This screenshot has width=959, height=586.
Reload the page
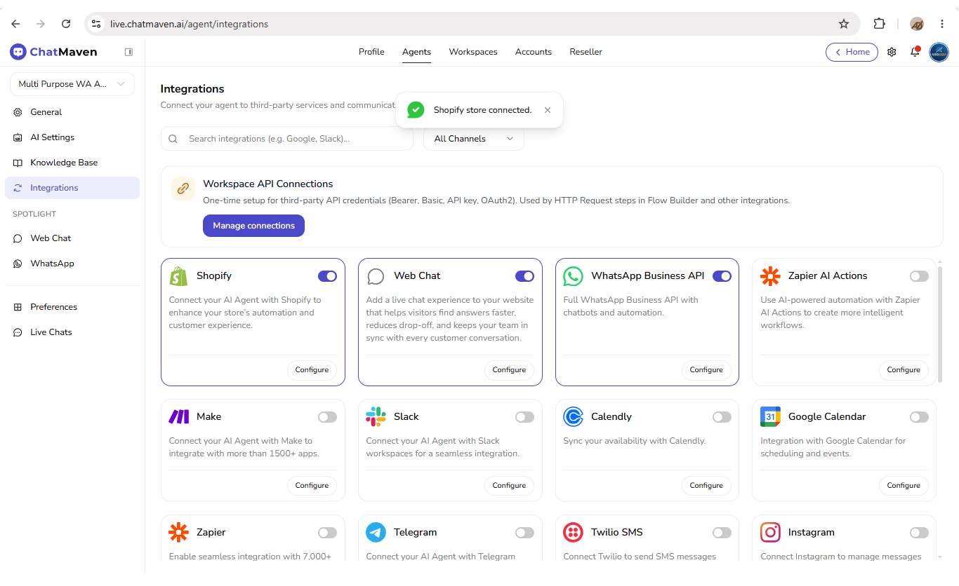coord(66,24)
